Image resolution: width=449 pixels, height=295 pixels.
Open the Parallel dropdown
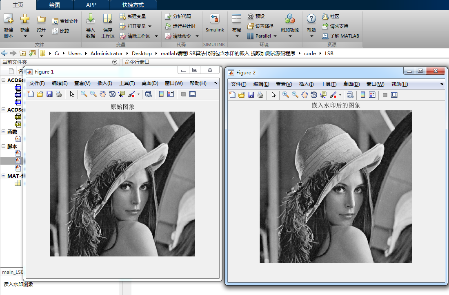(275, 36)
